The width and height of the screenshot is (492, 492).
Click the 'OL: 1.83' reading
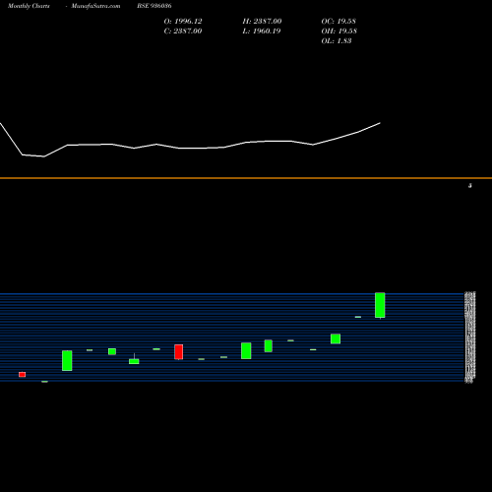[337, 41]
